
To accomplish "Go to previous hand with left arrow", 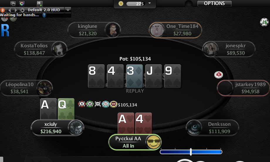I will pos(9,10).
